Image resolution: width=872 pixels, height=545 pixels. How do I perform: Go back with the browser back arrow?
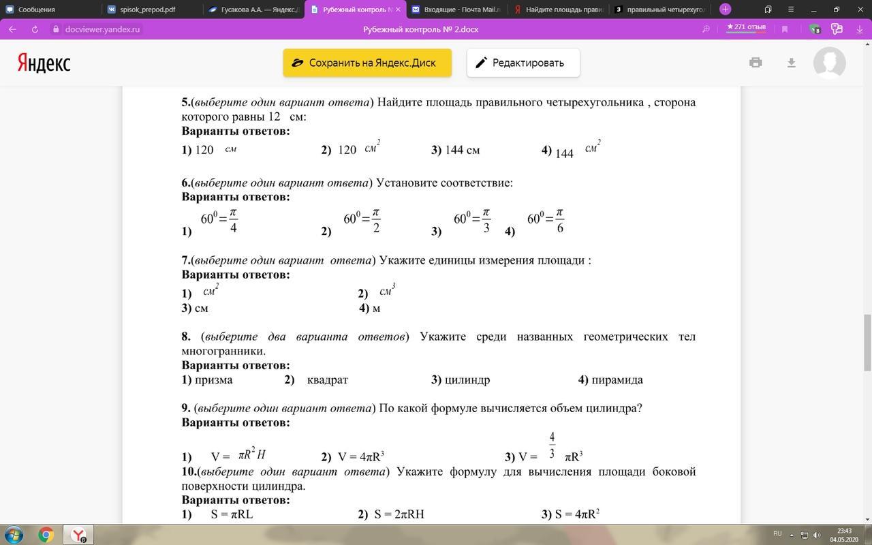point(12,29)
